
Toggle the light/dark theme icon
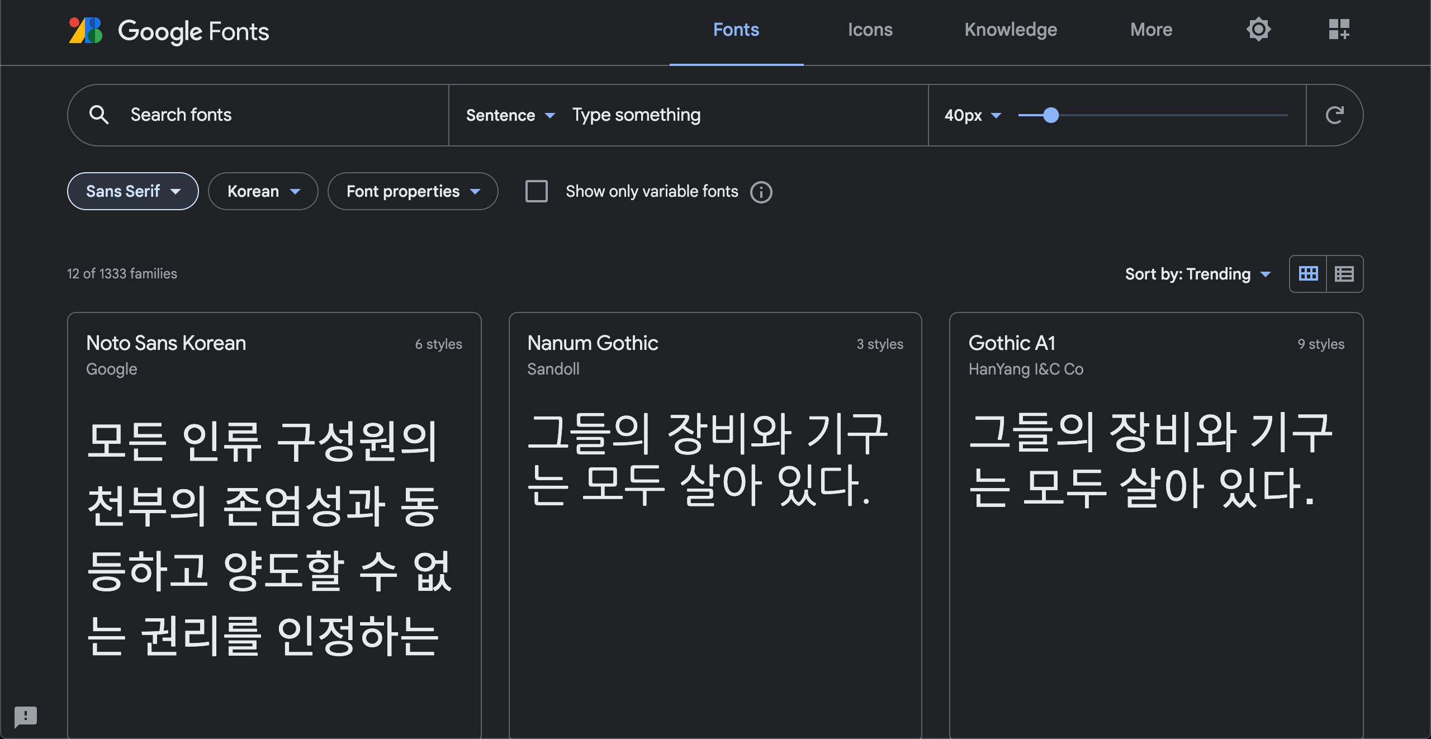pyautogui.click(x=1258, y=29)
